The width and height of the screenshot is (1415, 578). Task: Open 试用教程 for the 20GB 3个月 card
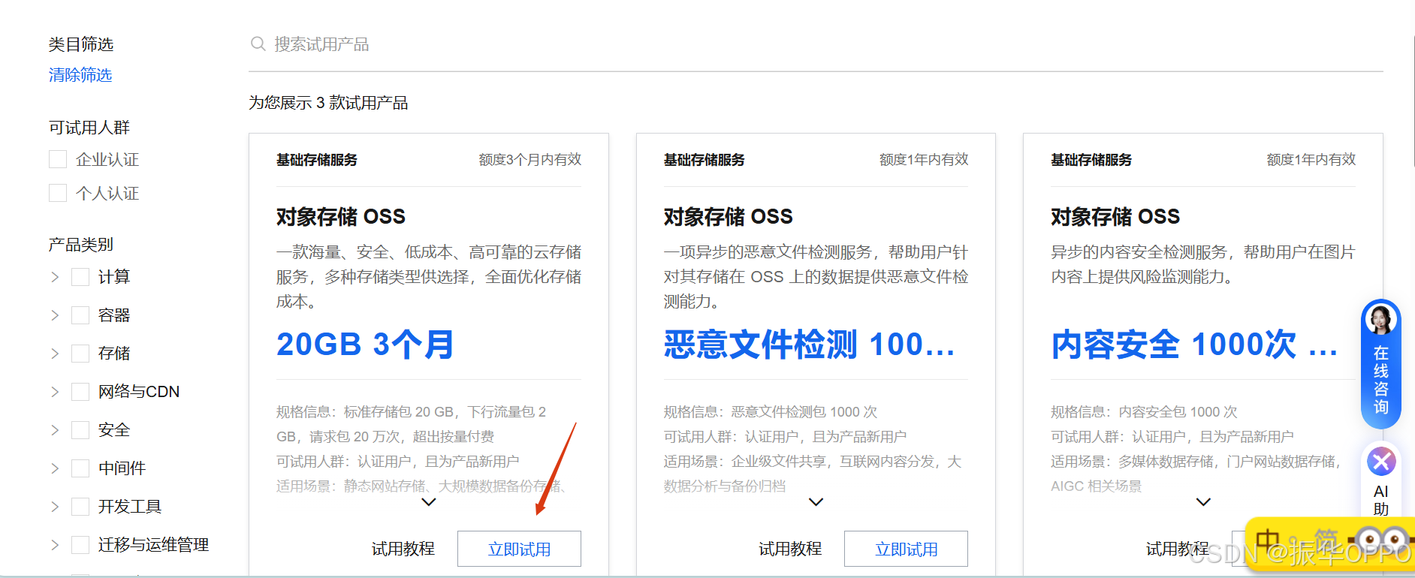[403, 549]
